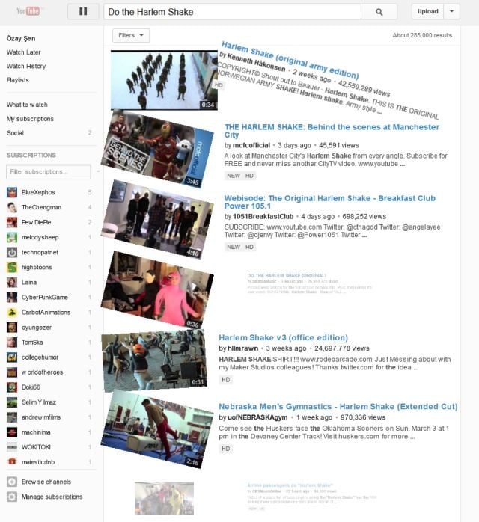Screen dimensions: 479x522
Task: Click the CyberPunkGame channel icon
Action: tap(12, 298)
